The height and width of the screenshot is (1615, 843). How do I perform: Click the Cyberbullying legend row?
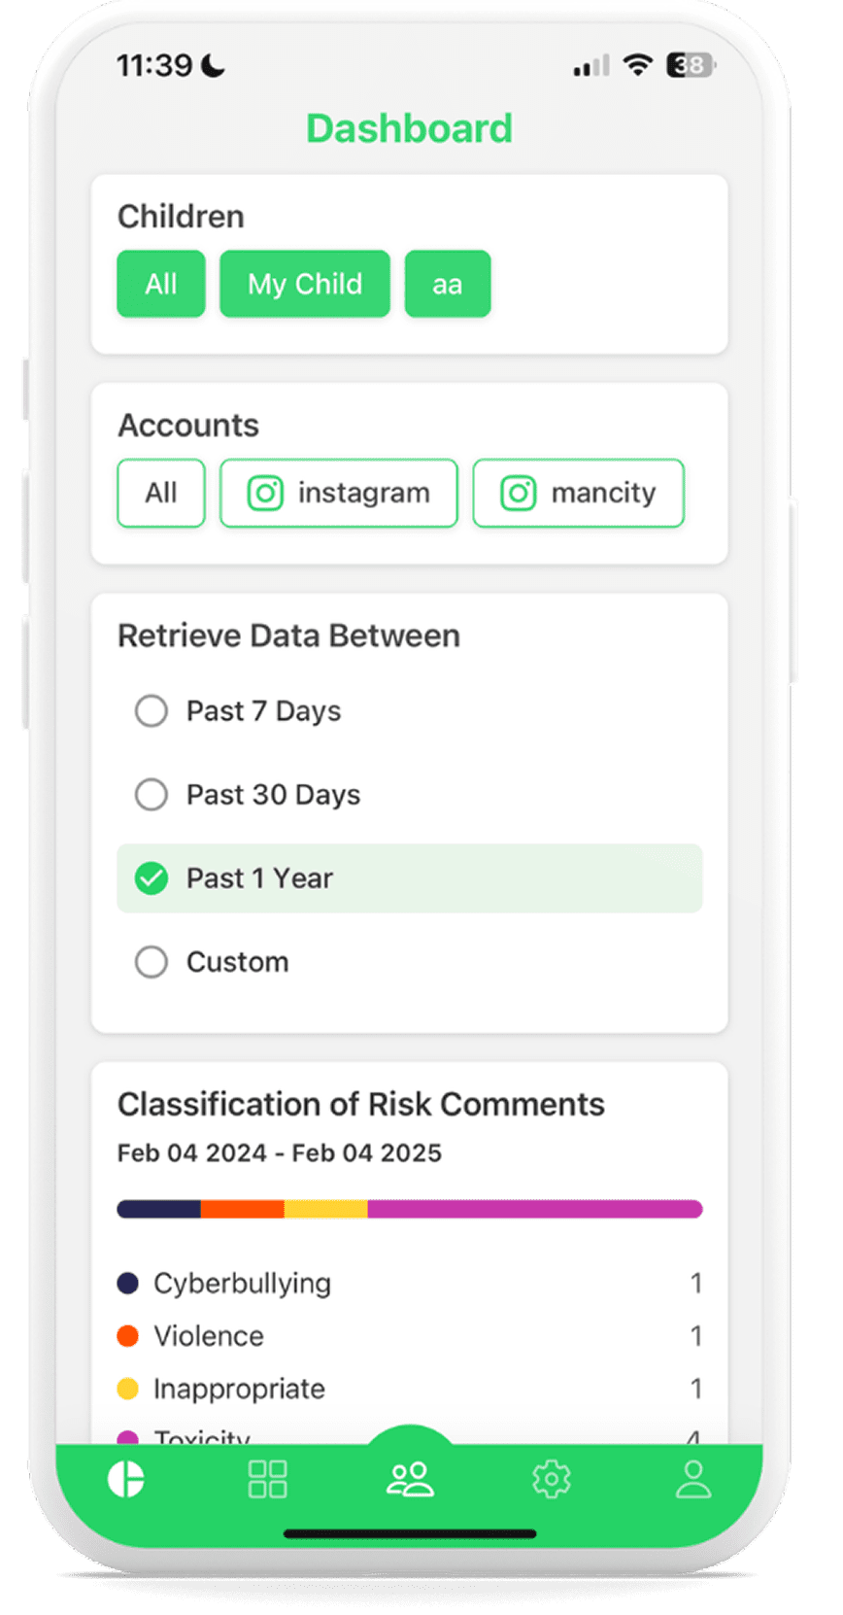409,1284
